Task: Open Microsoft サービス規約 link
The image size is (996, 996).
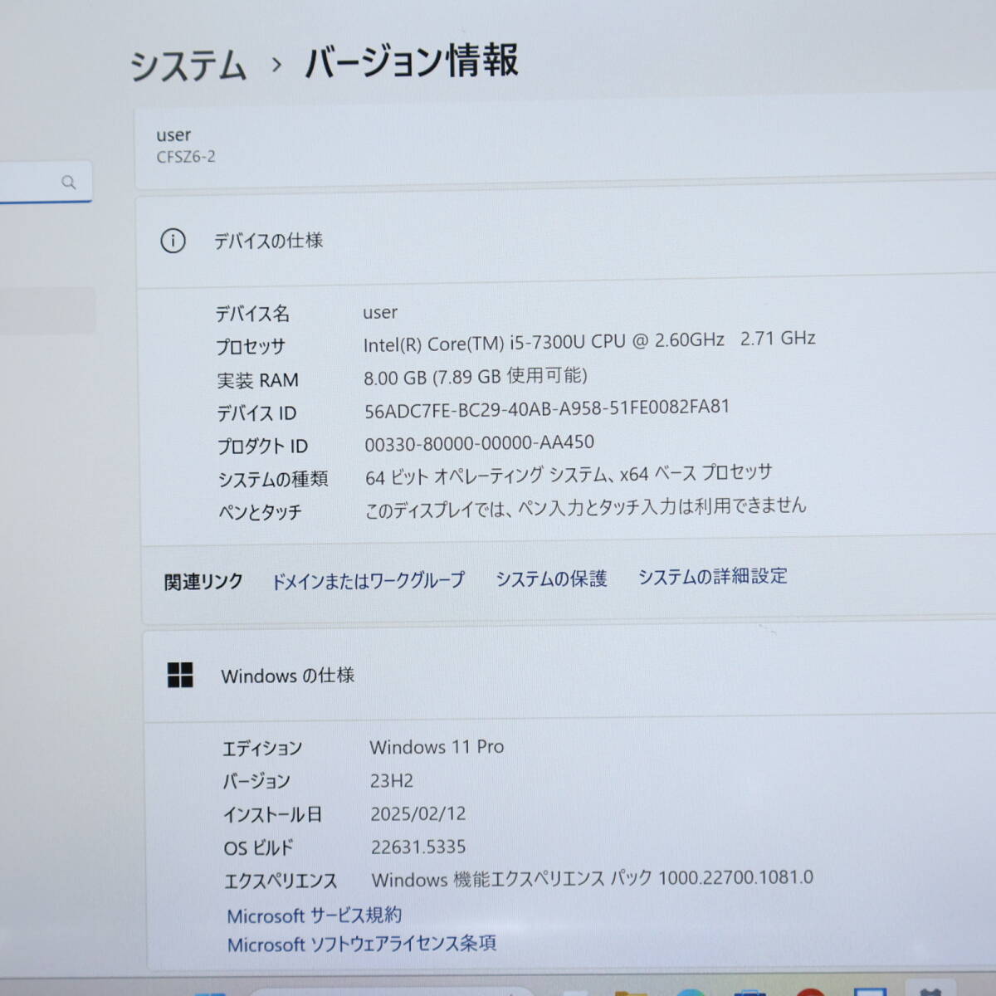Action: pyautogui.click(x=315, y=915)
